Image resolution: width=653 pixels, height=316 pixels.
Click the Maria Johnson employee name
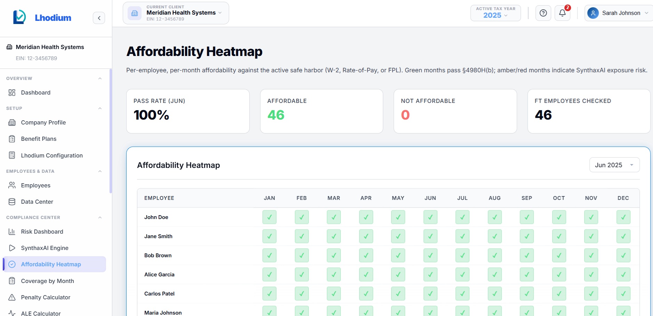(x=163, y=313)
